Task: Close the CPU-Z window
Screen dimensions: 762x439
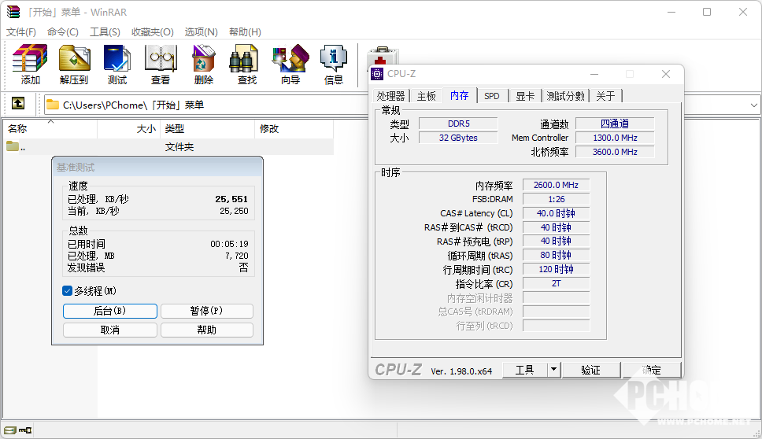Action: coord(666,74)
